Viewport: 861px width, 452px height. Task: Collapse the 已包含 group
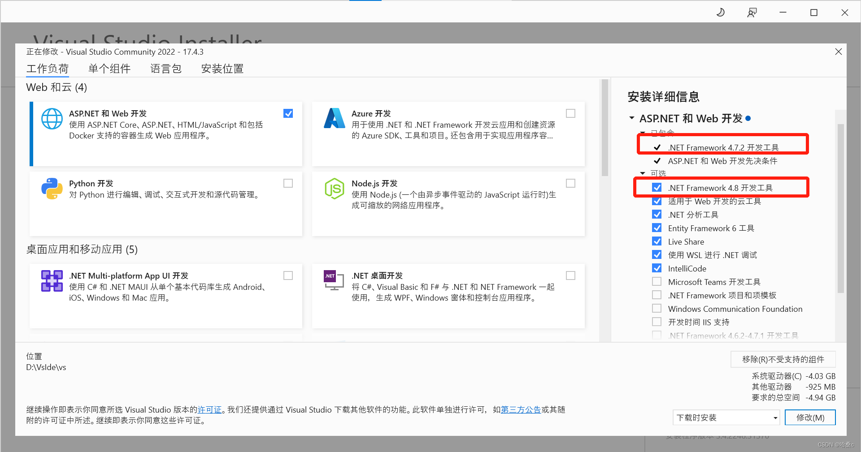pyautogui.click(x=643, y=133)
